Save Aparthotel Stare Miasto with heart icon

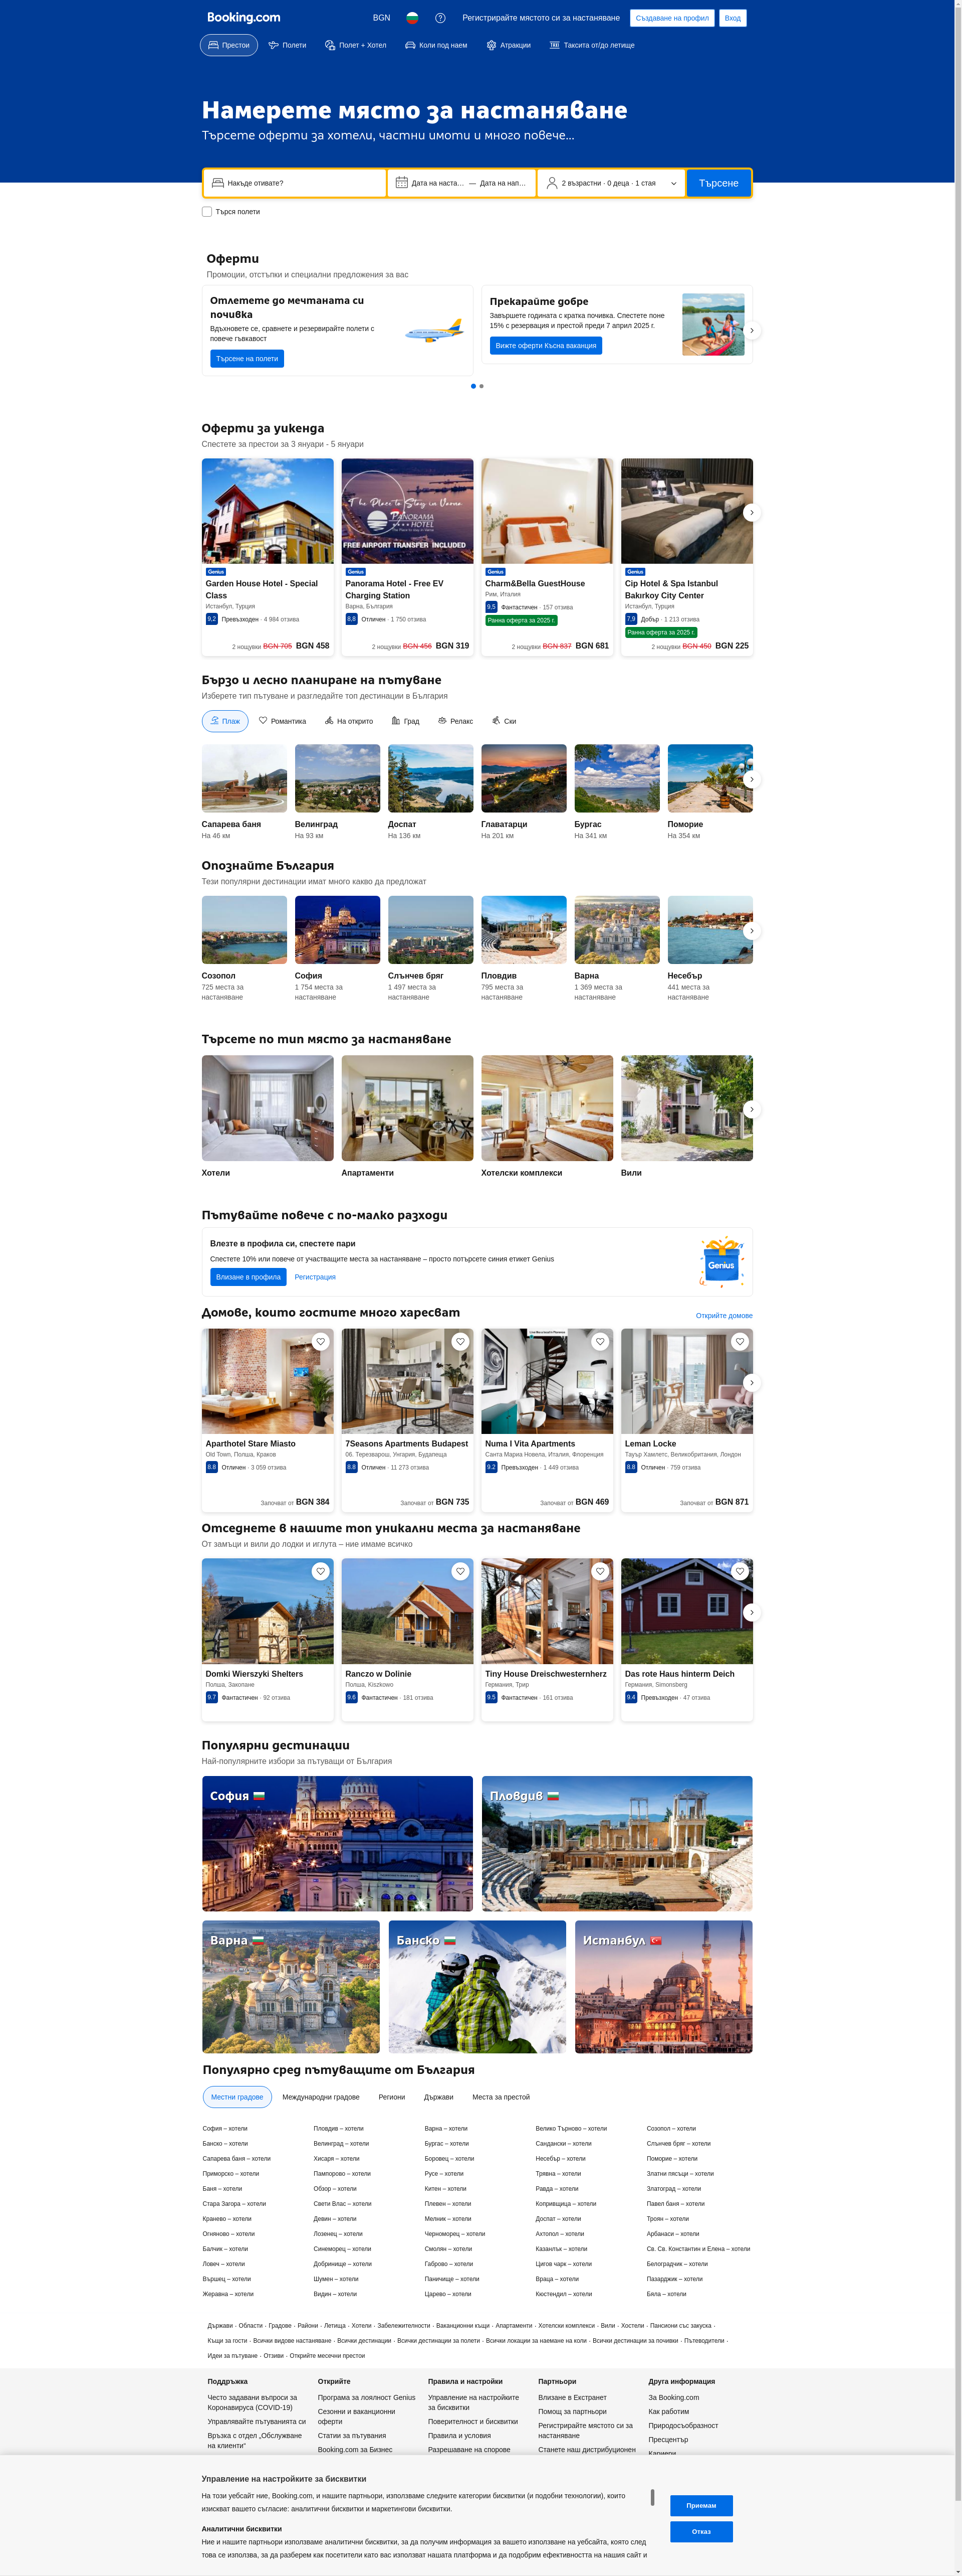coord(320,1342)
